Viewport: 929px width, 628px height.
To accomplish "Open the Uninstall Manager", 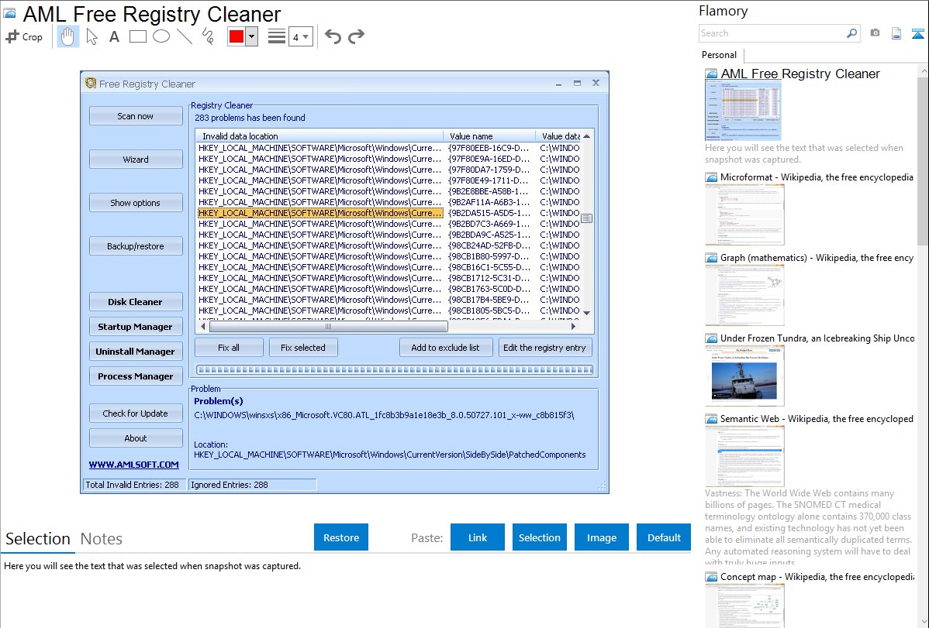I will tap(136, 351).
